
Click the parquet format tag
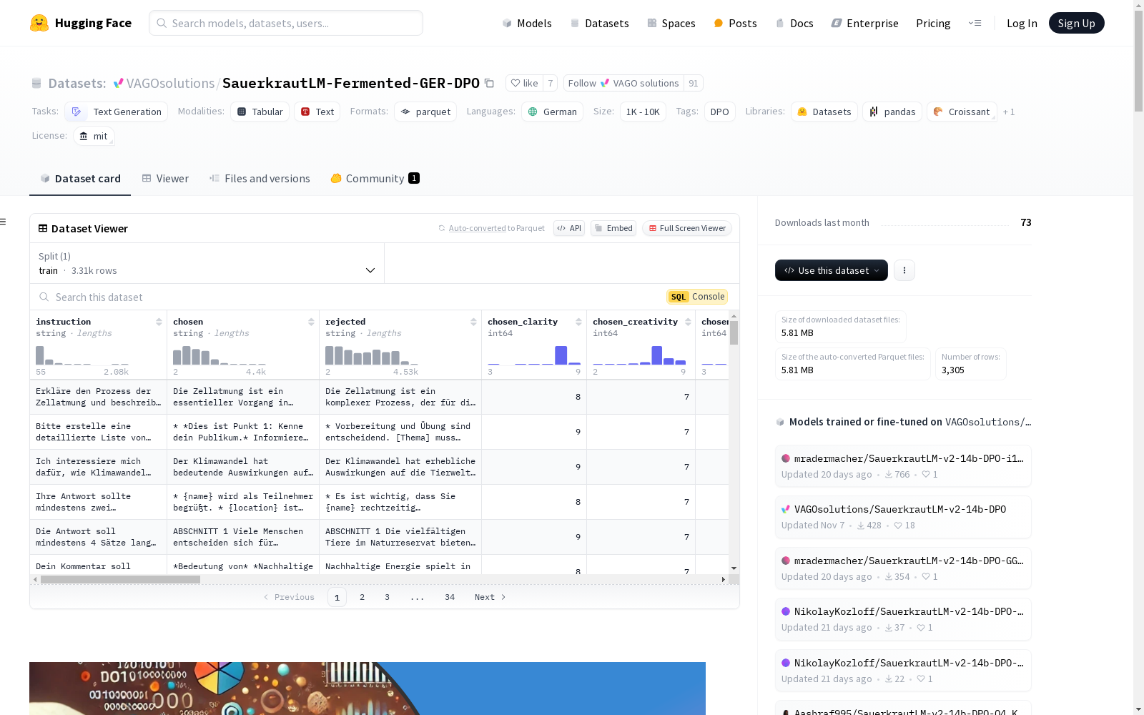425,112
